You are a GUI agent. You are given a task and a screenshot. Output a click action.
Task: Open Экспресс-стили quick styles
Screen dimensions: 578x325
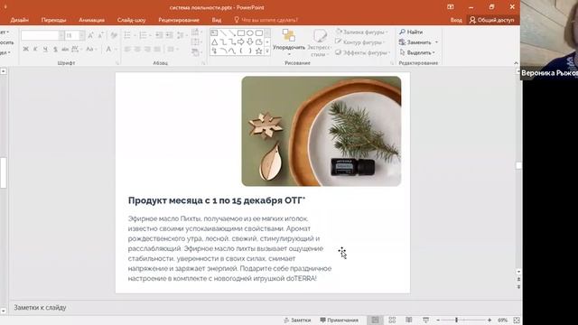coord(320,42)
